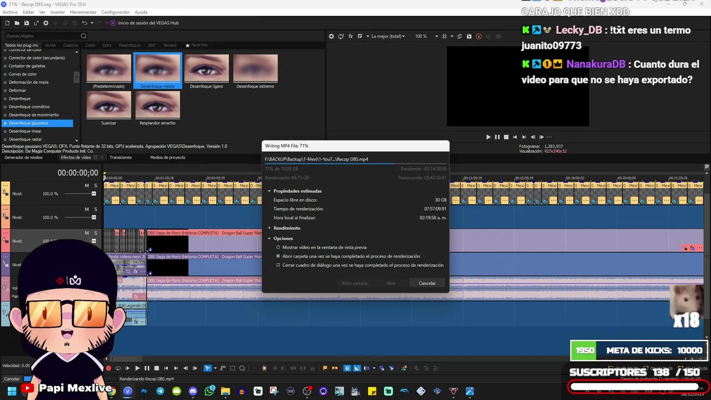Viewport: 711px width, 400px height.
Task: Expand the 'Rendimiento' section
Action: pyautogui.click(x=269, y=228)
